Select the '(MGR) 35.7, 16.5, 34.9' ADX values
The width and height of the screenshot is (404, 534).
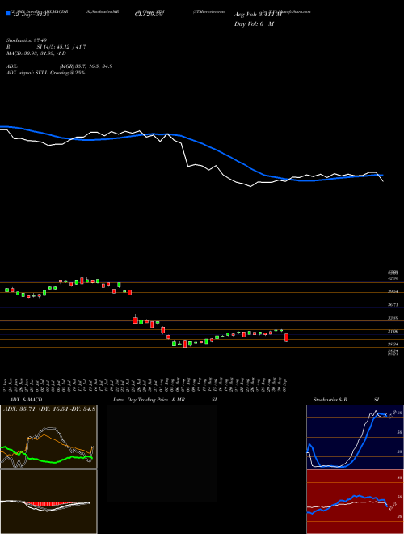(86, 66)
